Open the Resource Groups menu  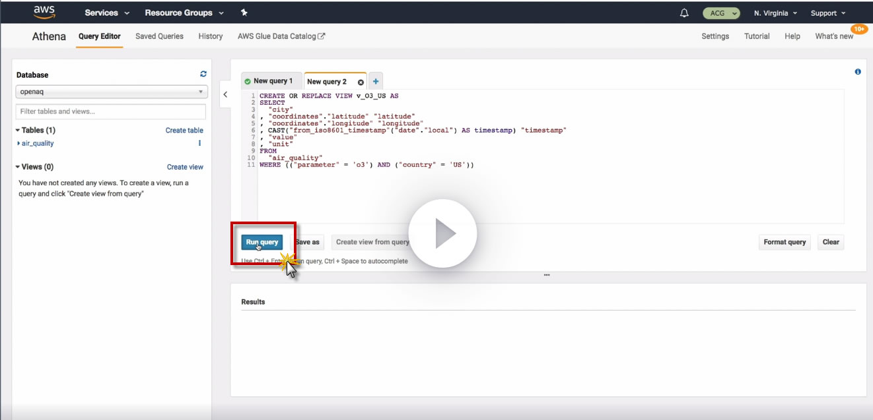point(184,13)
